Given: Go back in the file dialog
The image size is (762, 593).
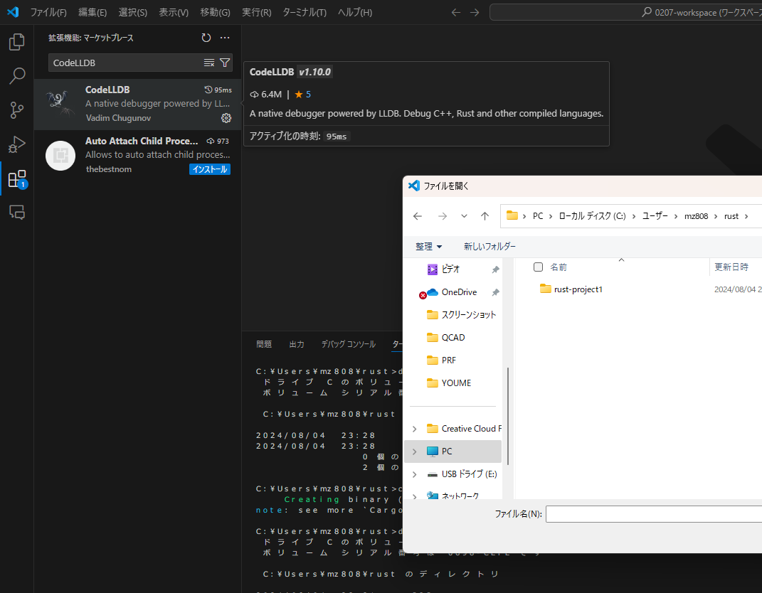Looking at the screenshot, I should click(x=418, y=216).
